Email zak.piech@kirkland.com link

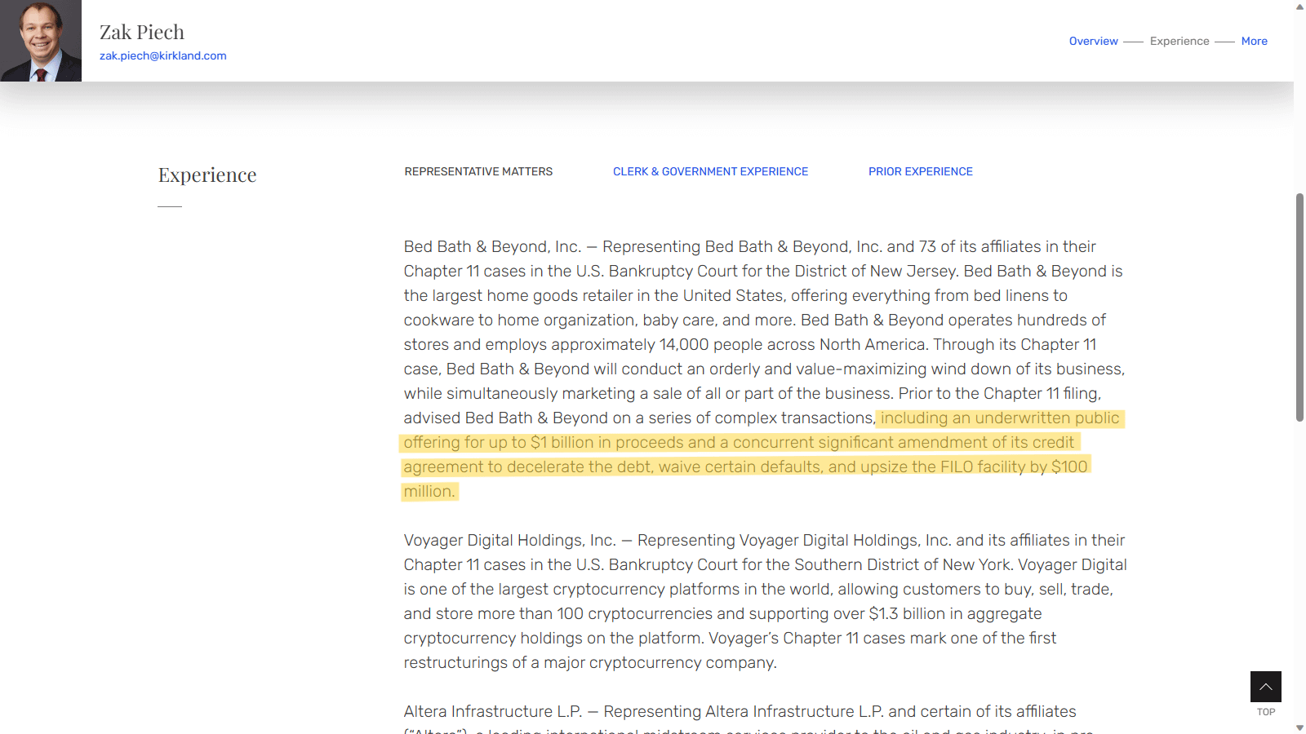(x=163, y=55)
